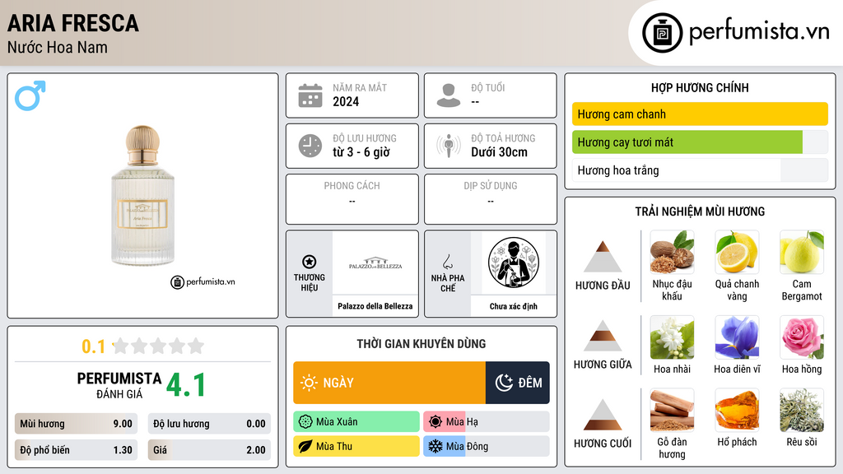Click the star badge icon above Thương hiệu
843x474 pixels.
(x=310, y=262)
